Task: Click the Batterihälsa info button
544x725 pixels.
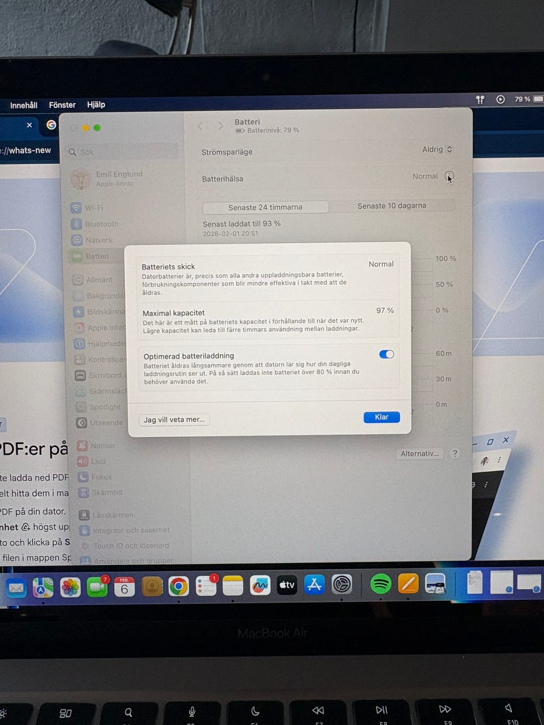Action: tap(449, 176)
